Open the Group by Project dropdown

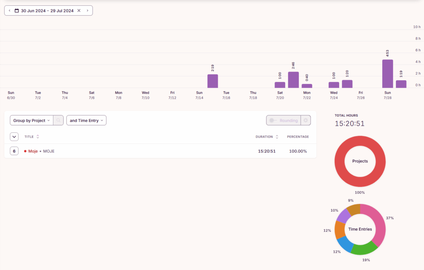pyautogui.click(x=31, y=120)
